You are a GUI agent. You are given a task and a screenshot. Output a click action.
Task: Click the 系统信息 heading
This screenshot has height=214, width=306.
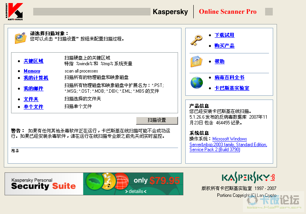click(x=199, y=133)
